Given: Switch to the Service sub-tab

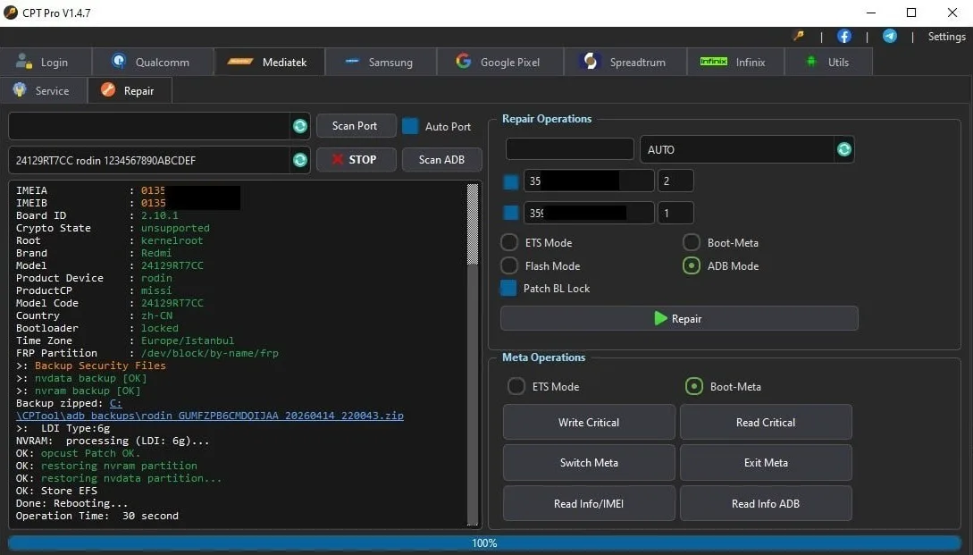Looking at the screenshot, I should coord(44,90).
